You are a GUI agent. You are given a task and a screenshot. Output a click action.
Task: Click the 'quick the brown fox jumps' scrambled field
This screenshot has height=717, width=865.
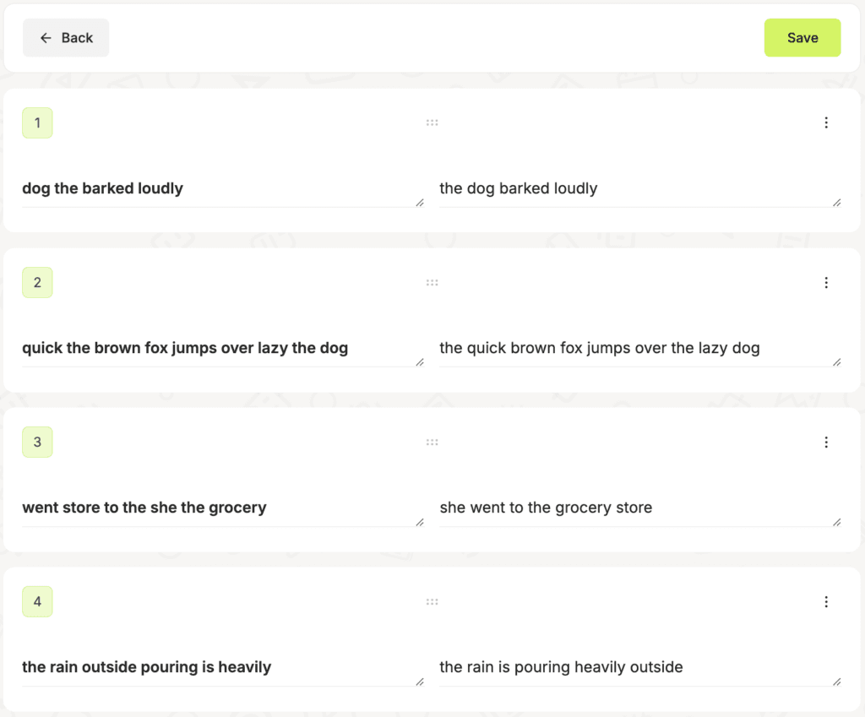coord(223,348)
